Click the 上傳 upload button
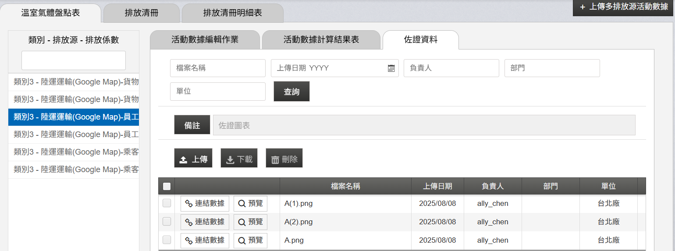This screenshot has width=675, height=251. [x=193, y=158]
